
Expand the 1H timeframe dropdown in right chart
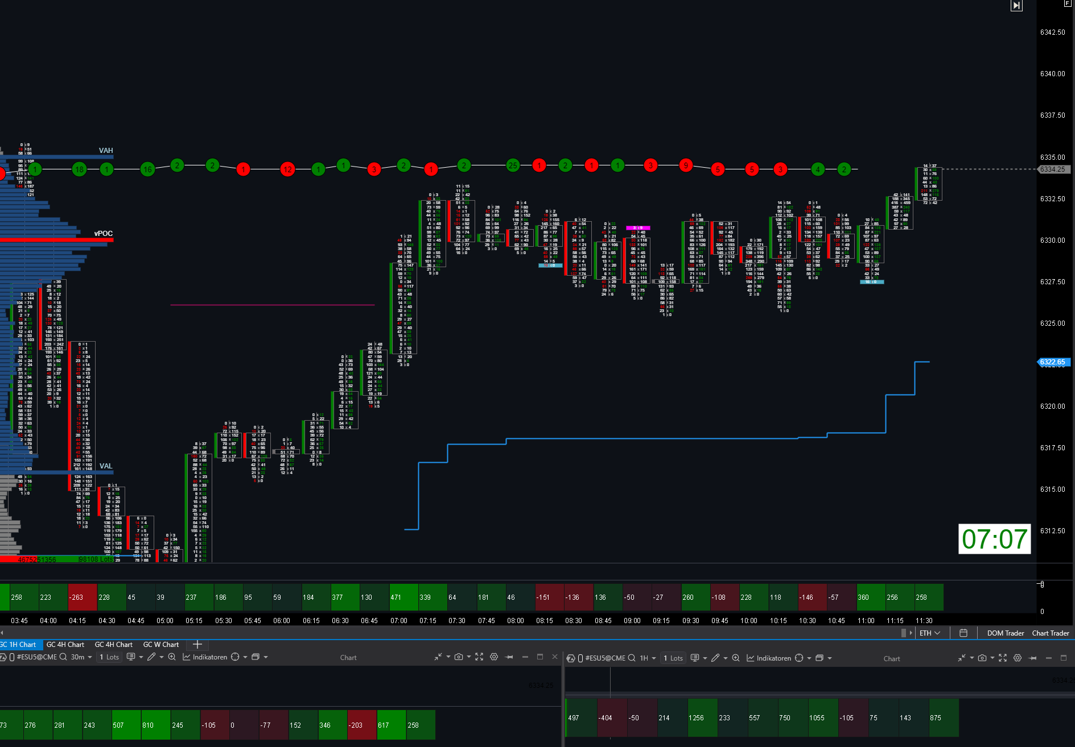pos(648,658)
